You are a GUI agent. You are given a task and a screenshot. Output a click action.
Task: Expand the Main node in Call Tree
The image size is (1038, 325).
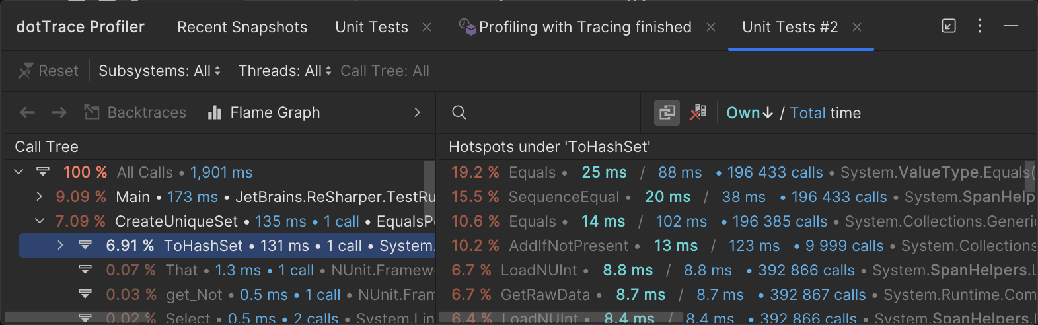tap(40, 197)
